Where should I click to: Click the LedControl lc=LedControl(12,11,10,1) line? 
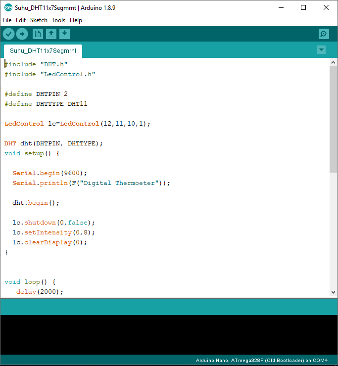pyautogui.click(x=78, y=124)
